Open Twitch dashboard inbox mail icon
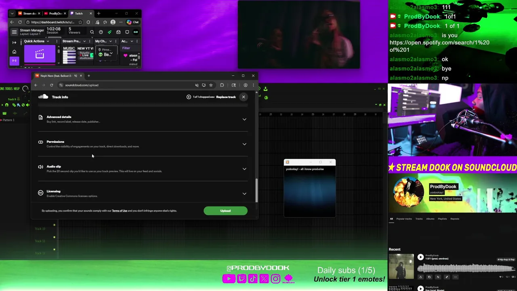This screenshot has height=291, width=517. pyautogui.click(x=118, y=32)
